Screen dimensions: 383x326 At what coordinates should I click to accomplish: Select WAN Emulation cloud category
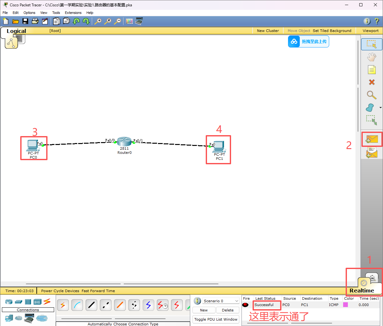point(19,318)
